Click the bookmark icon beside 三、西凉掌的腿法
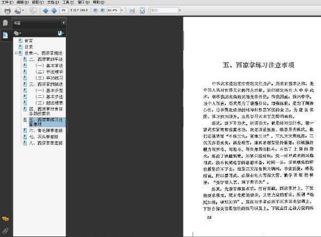 [25, 84]
